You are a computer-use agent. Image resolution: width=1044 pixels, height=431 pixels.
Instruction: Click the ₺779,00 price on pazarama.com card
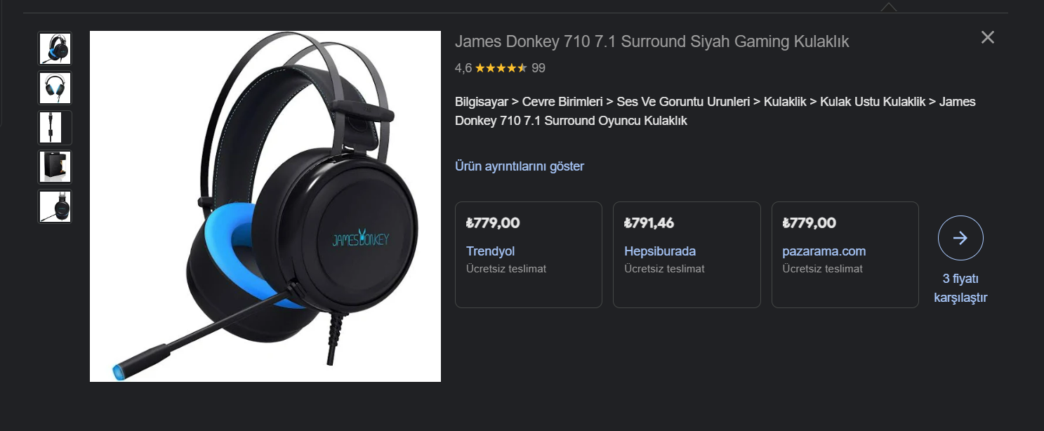pyautogui.click(x=809, y=223)
